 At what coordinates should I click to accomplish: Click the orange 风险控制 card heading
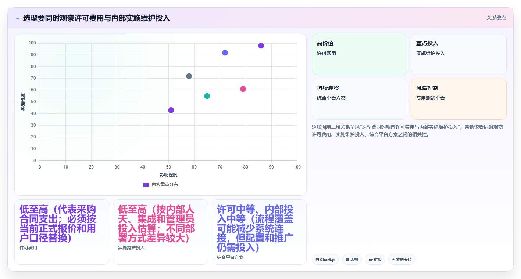427,88
